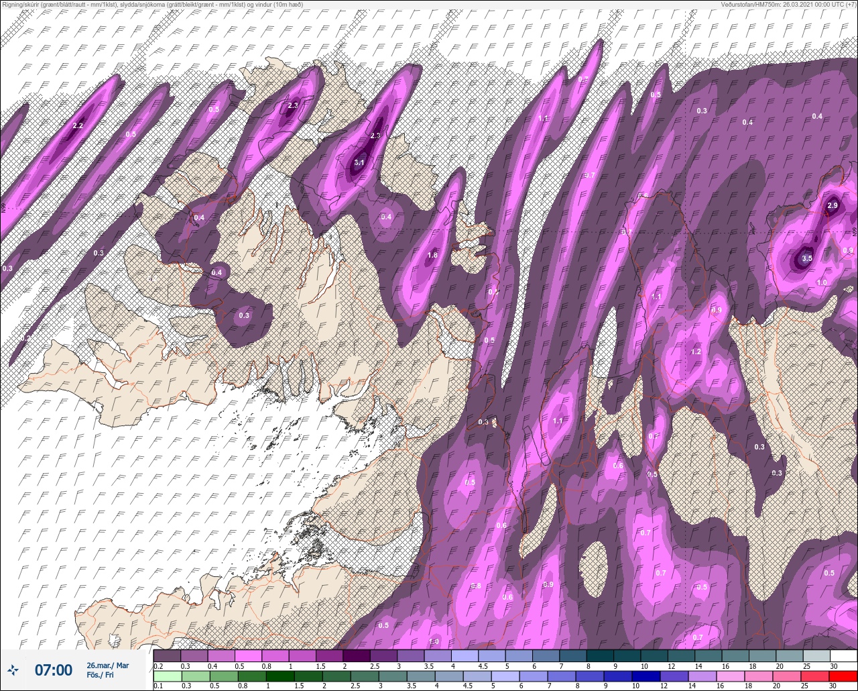The width and height of the screenshot is (858, 691).
Task: Select the upper legend dark purple swatch labeled 2
Action: 356,655
